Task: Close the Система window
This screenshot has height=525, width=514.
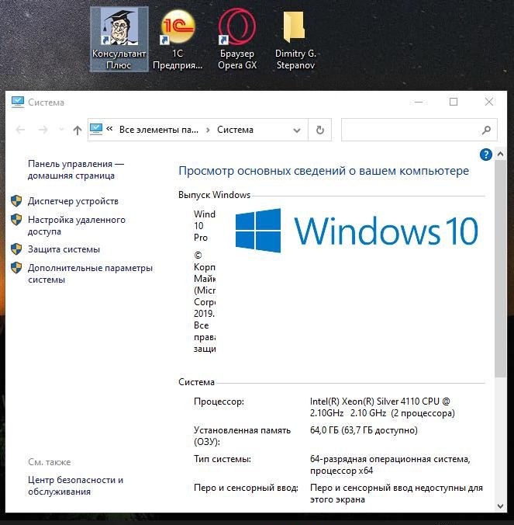Action: [489, 102]
